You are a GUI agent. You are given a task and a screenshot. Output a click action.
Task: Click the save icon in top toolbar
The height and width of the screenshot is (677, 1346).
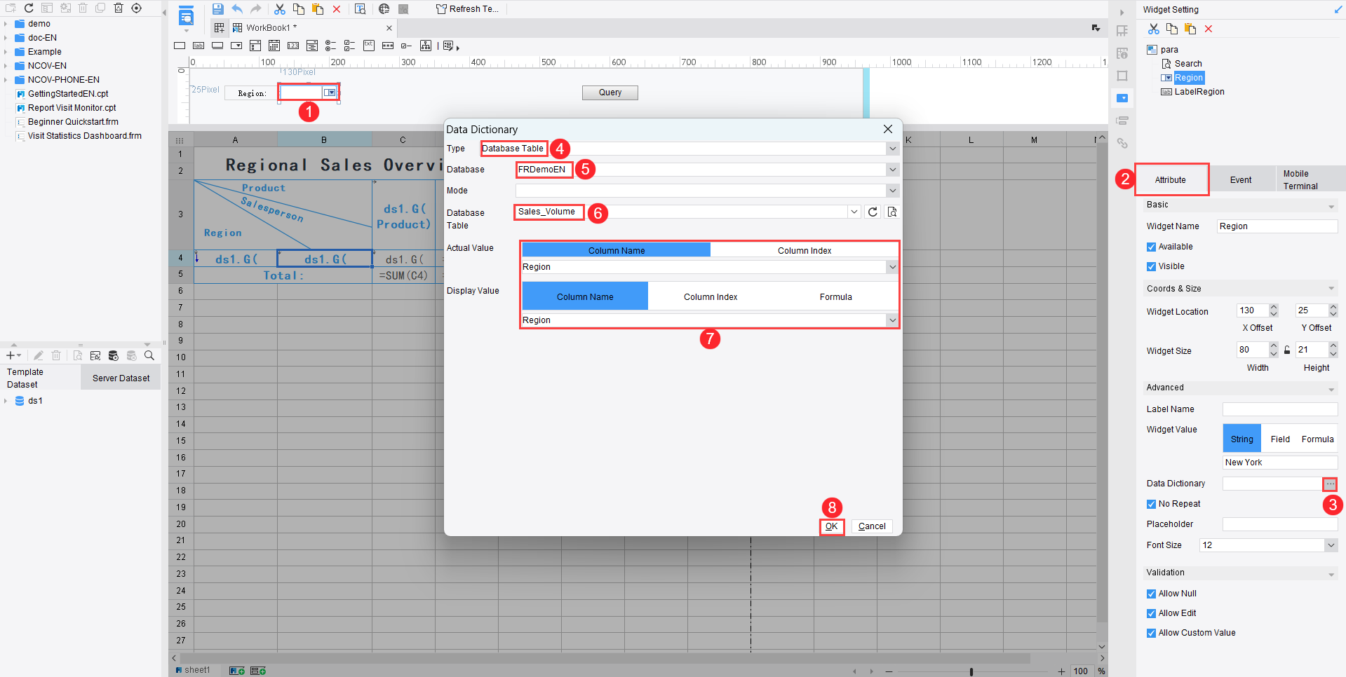pyautogui.click(x=217, y=9)
